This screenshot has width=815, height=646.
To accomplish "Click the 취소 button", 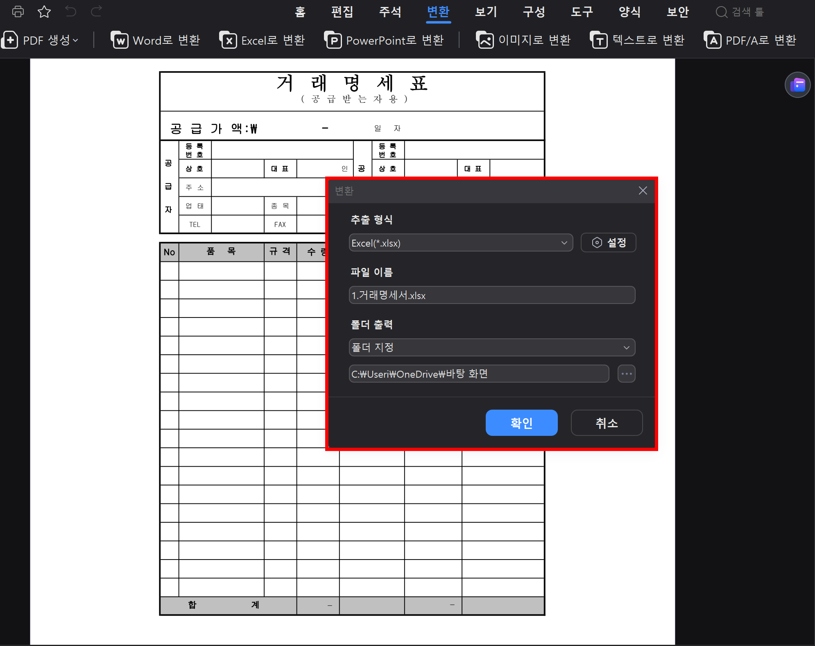I will coord(607,423).
